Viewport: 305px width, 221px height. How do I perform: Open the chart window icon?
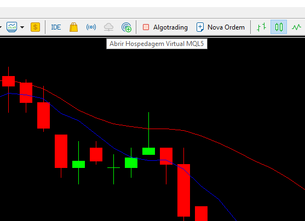[x=11, y=27]
